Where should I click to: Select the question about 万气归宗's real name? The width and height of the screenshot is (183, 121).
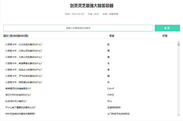click(x=23, y=76)
